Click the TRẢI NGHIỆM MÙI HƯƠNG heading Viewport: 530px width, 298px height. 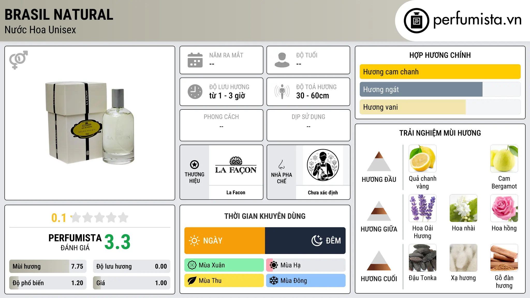tap(440, 133)
